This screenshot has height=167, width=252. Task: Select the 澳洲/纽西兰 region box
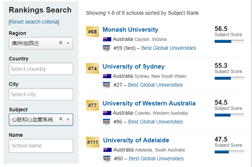click(x=41, y=43)
